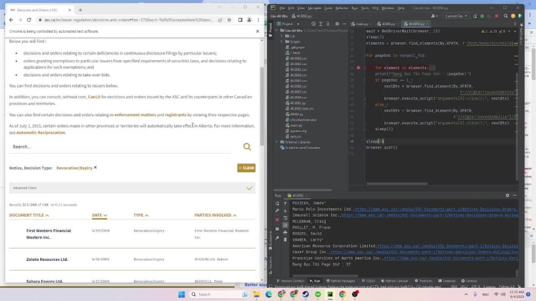
Task: Open PyCharm File menu
Action: 282,8
